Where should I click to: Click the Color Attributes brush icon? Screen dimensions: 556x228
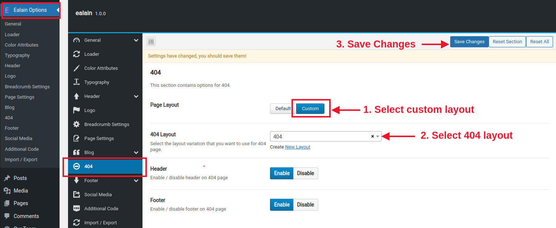click(77, 68)
